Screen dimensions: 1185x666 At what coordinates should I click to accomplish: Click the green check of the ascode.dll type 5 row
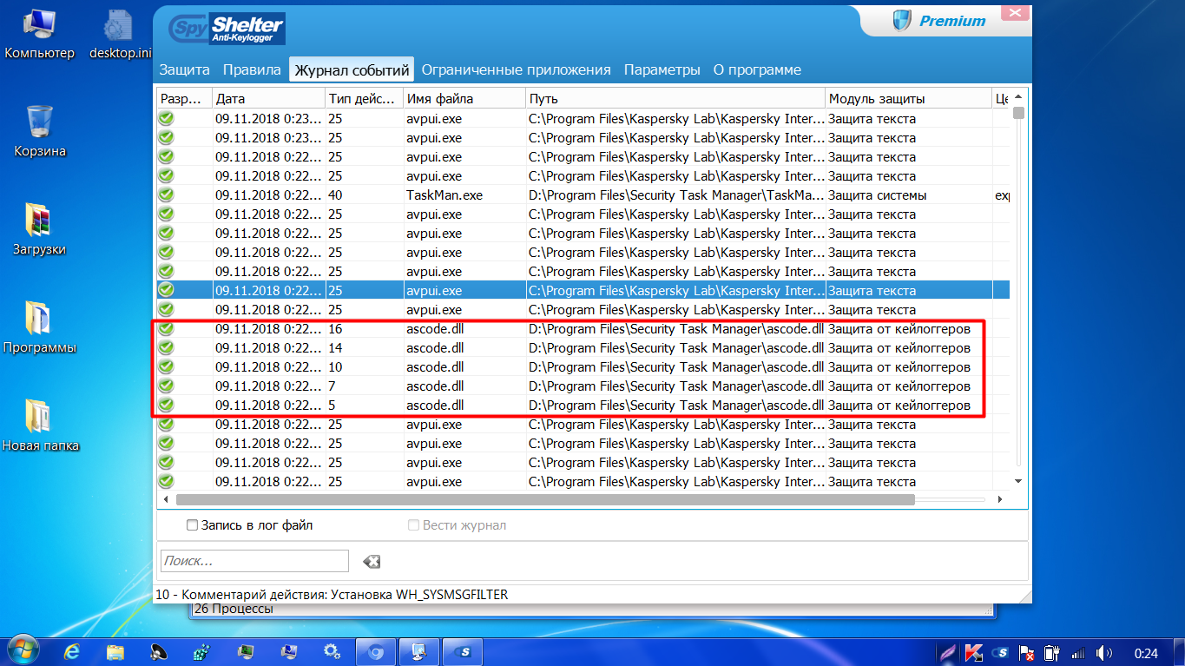166,406
